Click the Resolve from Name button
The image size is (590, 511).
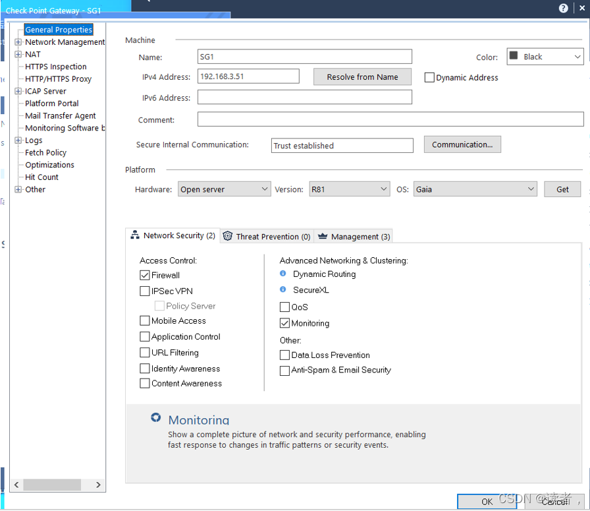point(362,77)
